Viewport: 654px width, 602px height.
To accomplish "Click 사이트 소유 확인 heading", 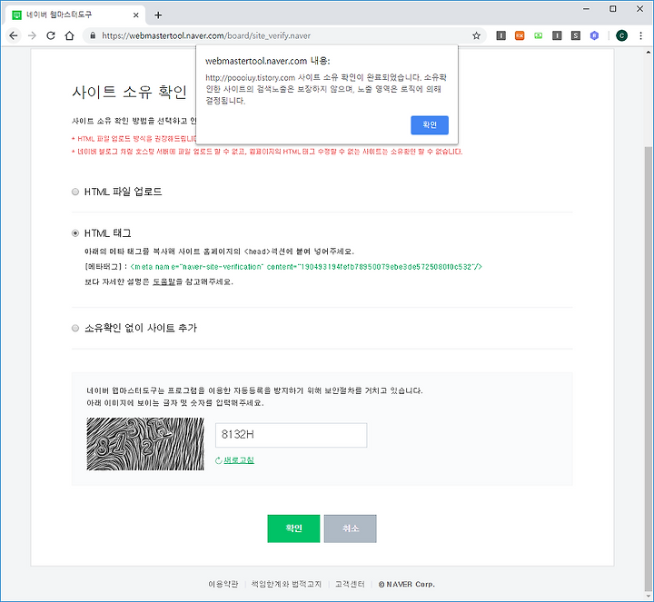I will point(130,92).
